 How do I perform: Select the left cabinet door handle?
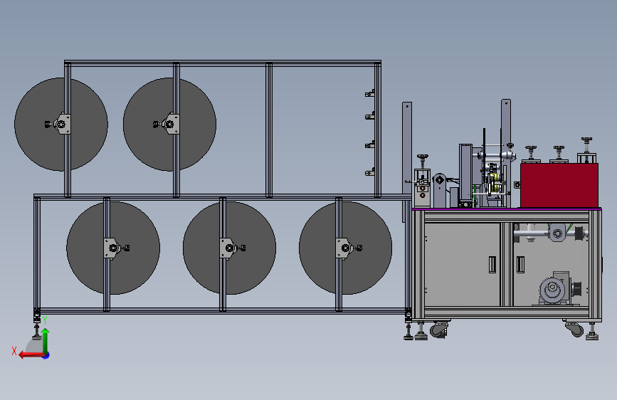492,264
